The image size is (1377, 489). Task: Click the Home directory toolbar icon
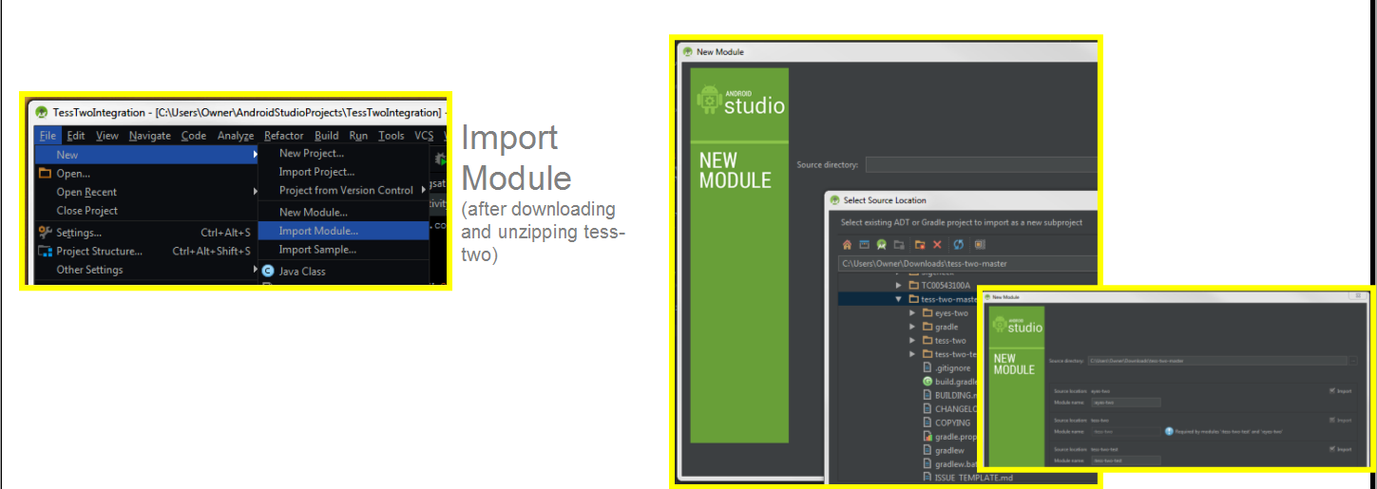pos(847,245)
